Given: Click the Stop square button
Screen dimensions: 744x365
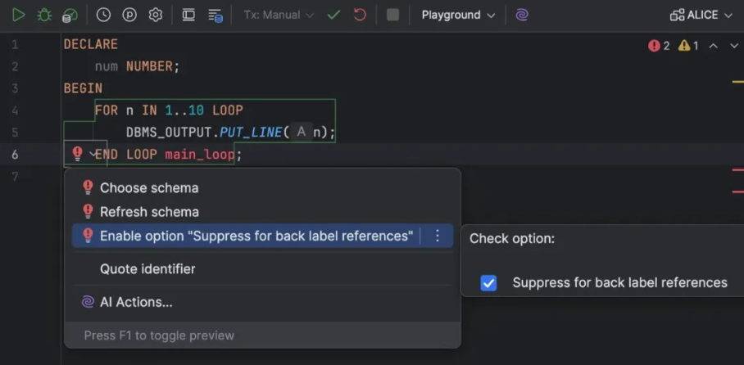Looking at the screenshot, I should coord(392,15).
